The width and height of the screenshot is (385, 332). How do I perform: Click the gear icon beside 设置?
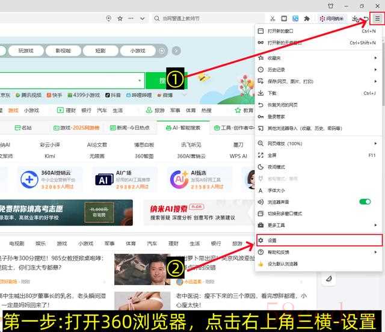tap(260, 241)
